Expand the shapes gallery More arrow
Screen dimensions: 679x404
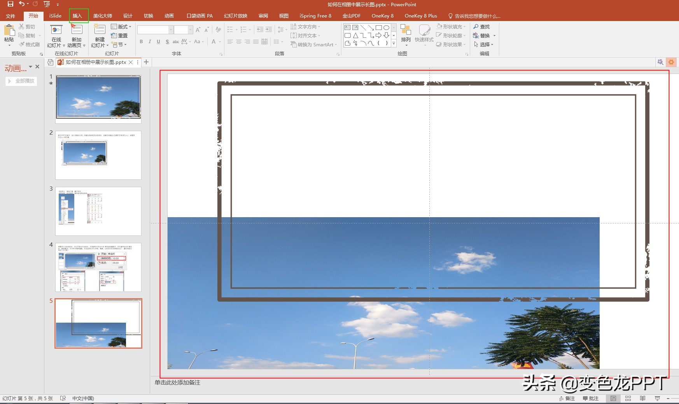394,43
